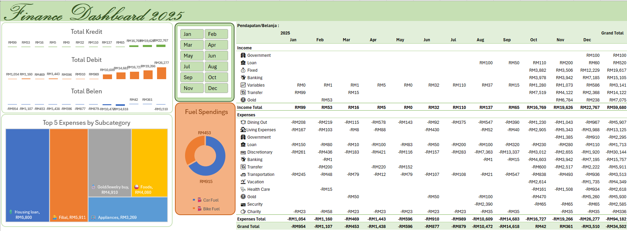627x231 pixels.
Task: Toggle the Jan month slicer
Action: pos(192,34)
